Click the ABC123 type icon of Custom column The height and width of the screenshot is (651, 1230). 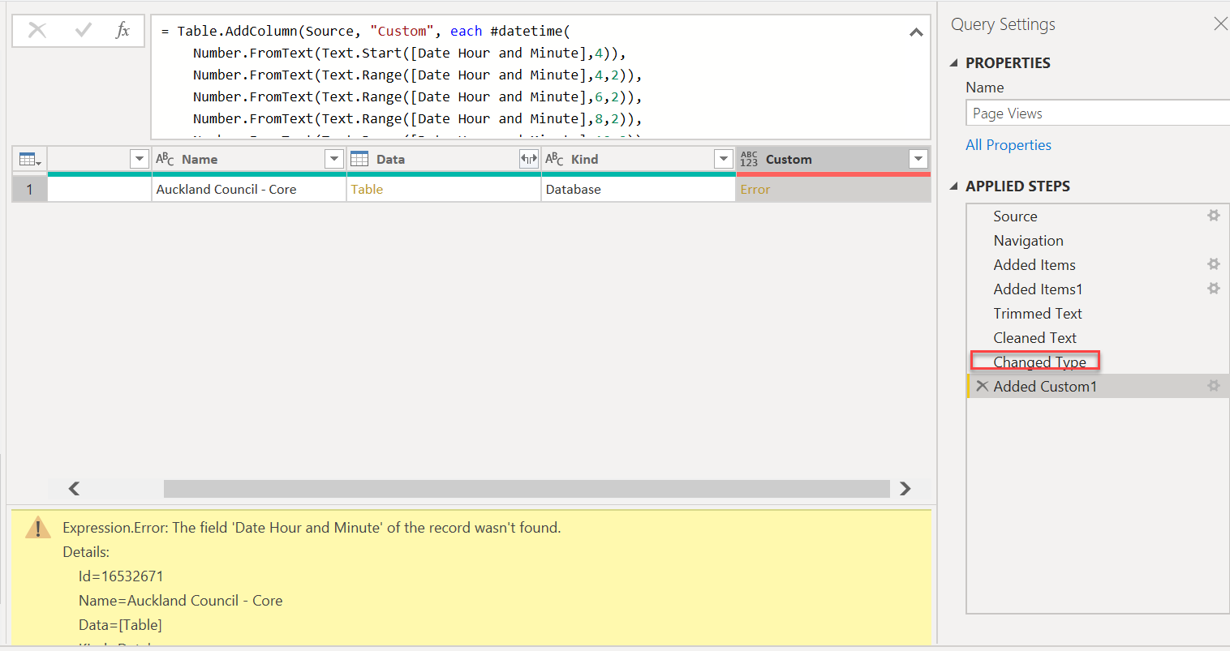[x=749, y=159]
